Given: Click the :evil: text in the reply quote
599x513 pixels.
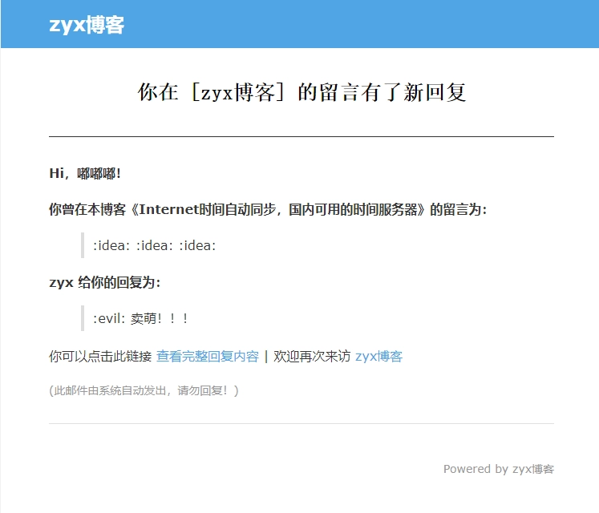Looking at the screenshot, I should coord(110,318).
